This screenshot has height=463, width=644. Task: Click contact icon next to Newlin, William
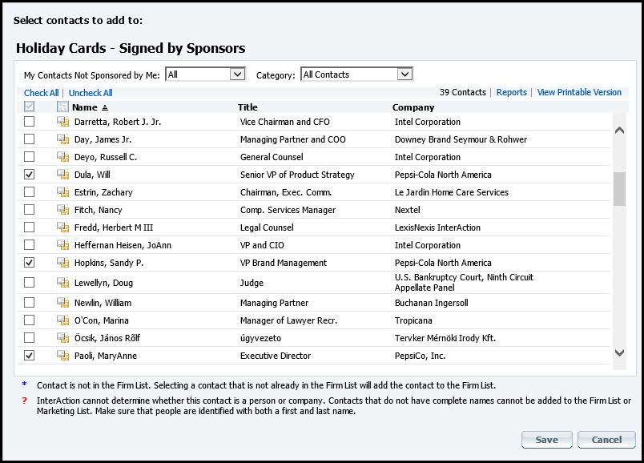pos(62,303)
